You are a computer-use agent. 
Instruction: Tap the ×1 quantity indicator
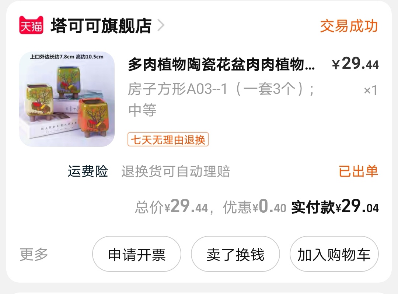point(371,90)
